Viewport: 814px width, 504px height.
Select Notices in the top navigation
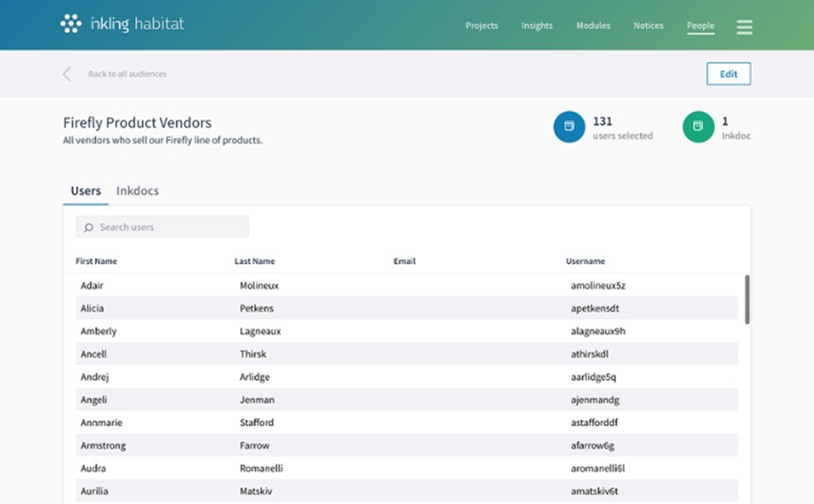648,26
